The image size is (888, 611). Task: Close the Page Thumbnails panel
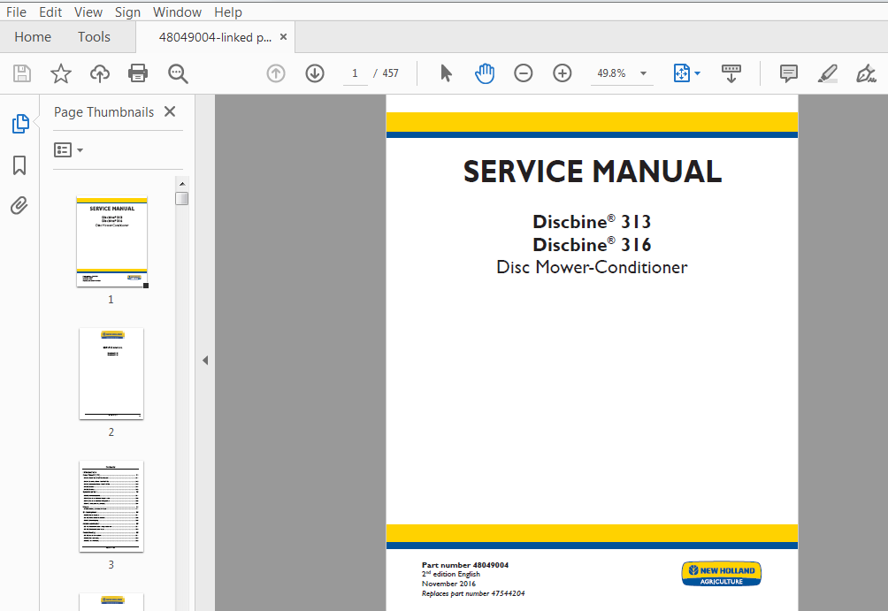click(170, 111)
